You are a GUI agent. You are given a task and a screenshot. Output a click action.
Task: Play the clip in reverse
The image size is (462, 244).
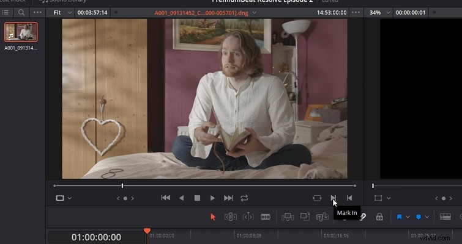click(x=182, y=198)
